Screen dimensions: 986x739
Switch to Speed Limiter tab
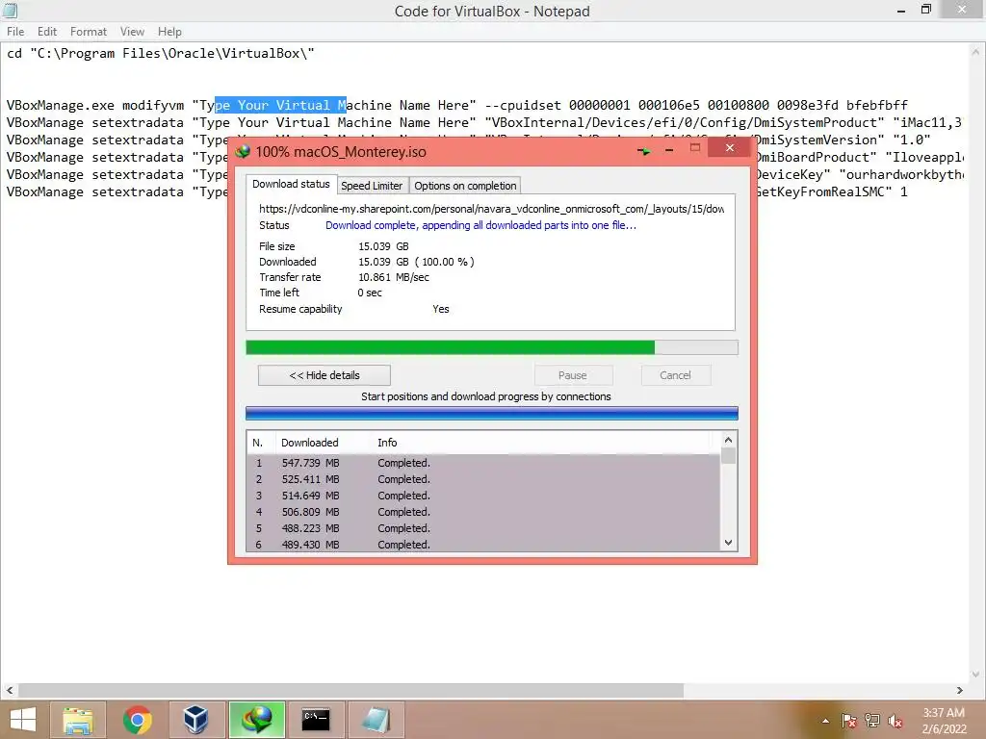point(371,186)
